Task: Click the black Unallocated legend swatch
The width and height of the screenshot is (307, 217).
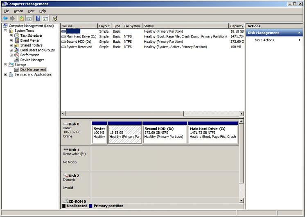Action: pos(64,206)
